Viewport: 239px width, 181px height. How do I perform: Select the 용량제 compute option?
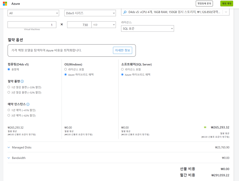tap(9, 69)
